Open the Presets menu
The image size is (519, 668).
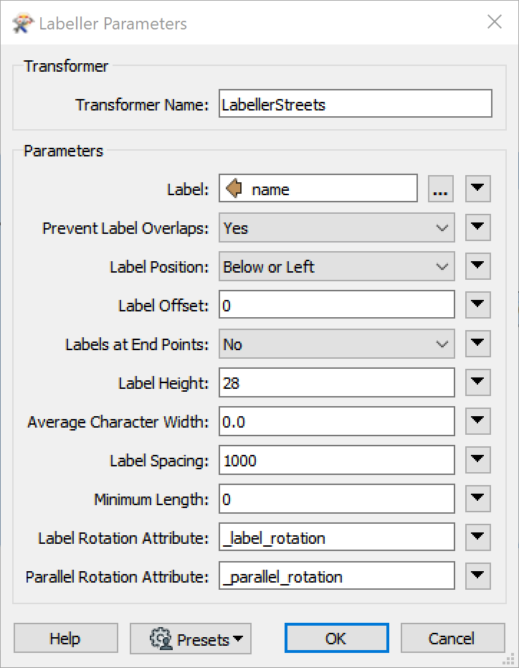(191, 638)
